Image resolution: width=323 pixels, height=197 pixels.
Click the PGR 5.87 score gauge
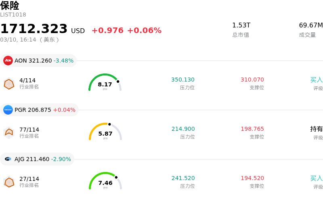(105, 132)
